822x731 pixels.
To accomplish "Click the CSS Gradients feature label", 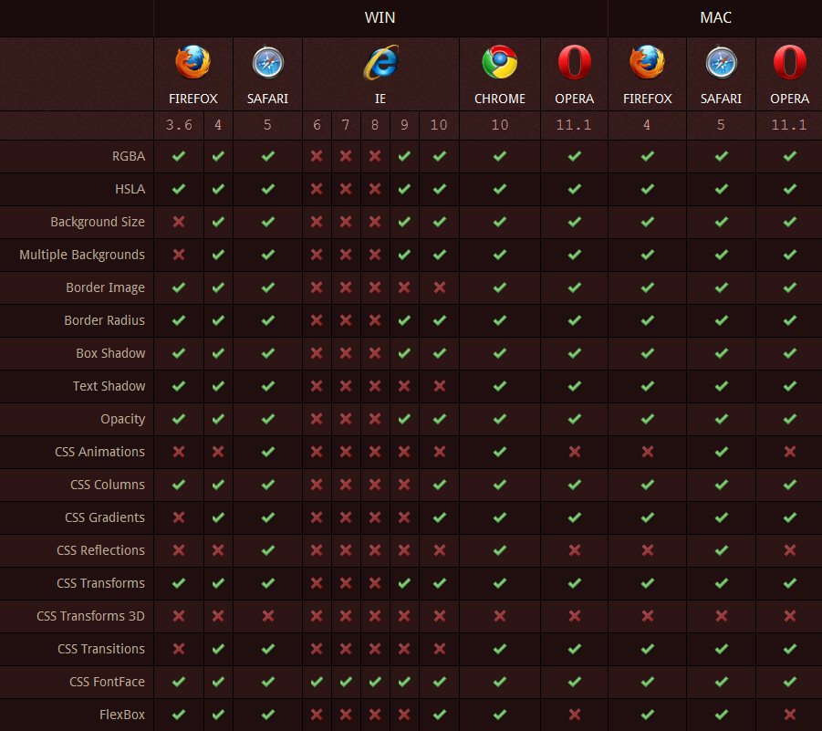I will (x=104, y=517).
